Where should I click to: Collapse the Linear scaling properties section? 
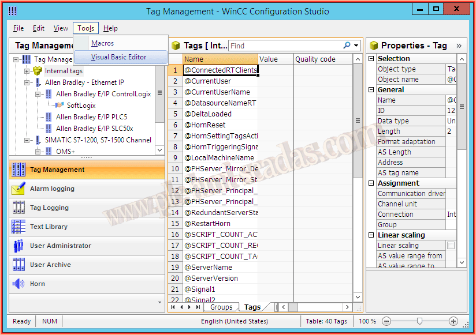[371, 235]
